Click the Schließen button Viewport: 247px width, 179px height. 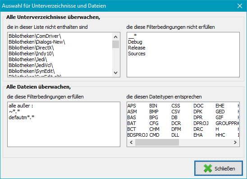219,168
